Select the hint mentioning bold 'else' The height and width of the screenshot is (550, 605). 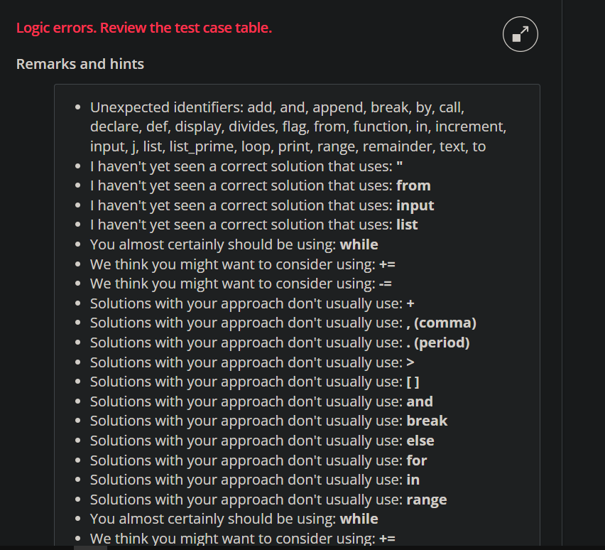pos(262,441)
